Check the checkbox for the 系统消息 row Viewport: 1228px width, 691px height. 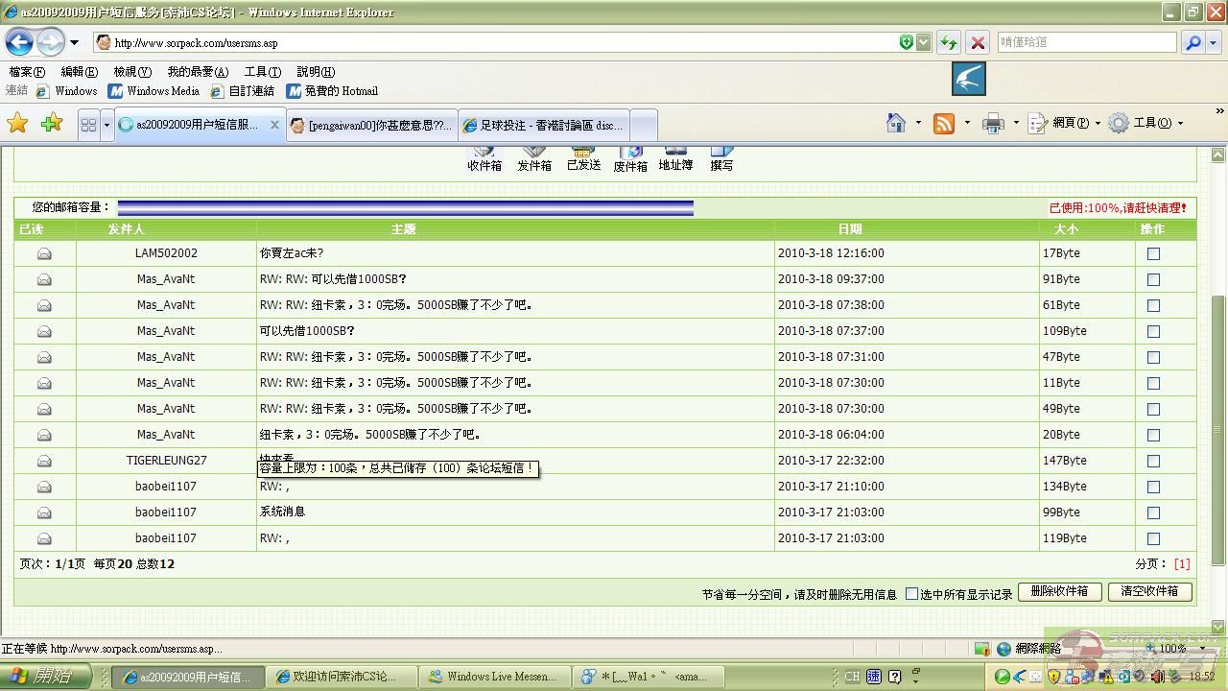[1152, 512]
